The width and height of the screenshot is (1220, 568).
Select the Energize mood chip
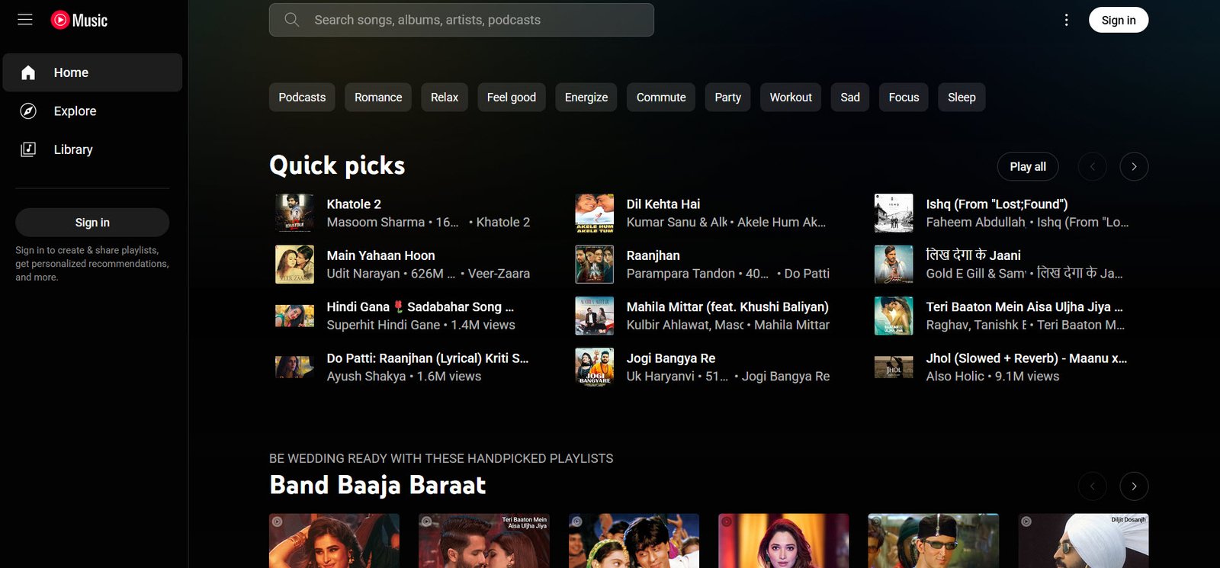pyautogui.click(x=586, y=98)
